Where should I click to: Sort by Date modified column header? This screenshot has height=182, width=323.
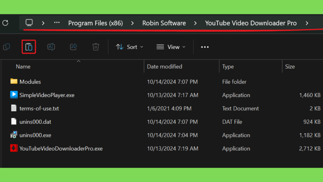[165, 67]
